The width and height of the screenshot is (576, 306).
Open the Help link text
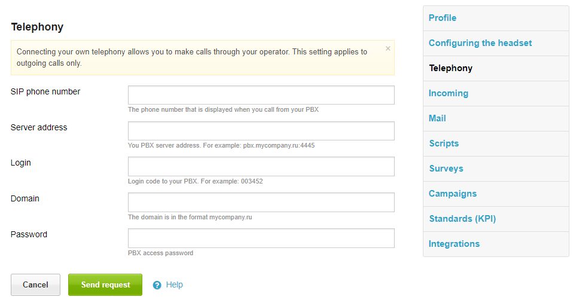point(174,284)
